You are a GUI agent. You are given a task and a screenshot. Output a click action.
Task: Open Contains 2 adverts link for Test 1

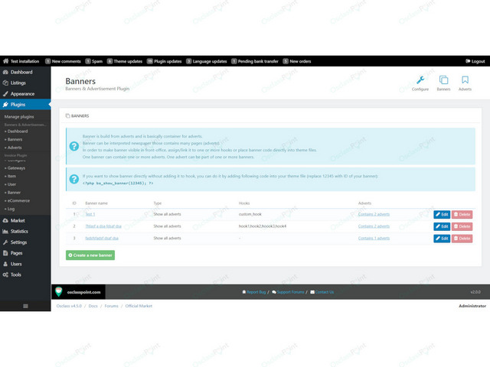coord(374,214)
